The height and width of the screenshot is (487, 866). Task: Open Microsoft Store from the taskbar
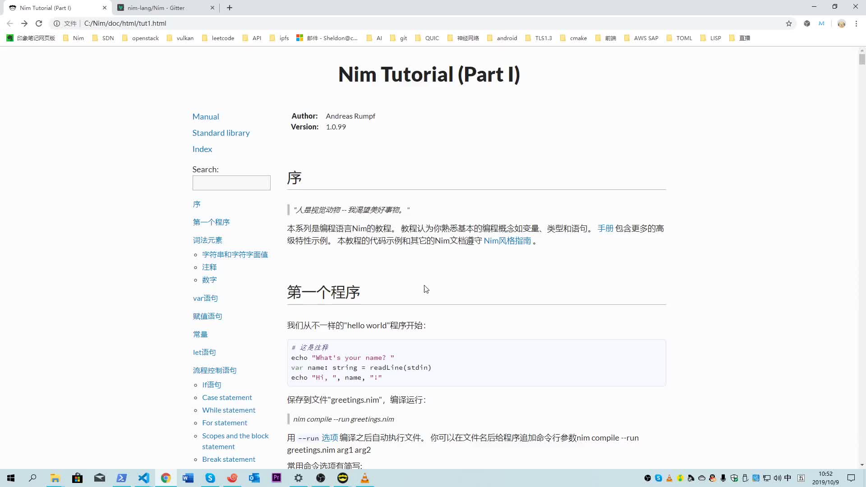coord(77,478)
